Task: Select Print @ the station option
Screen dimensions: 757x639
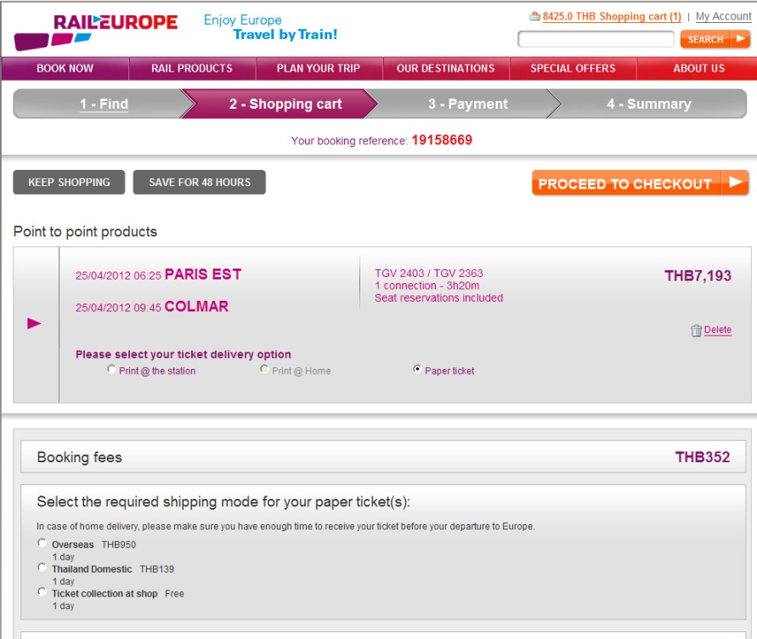Action: 111,370
